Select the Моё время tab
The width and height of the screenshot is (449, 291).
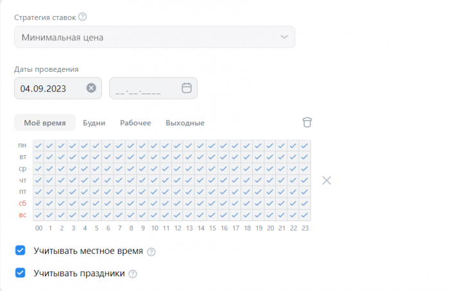pyautogui.click(x=45, y=122)
